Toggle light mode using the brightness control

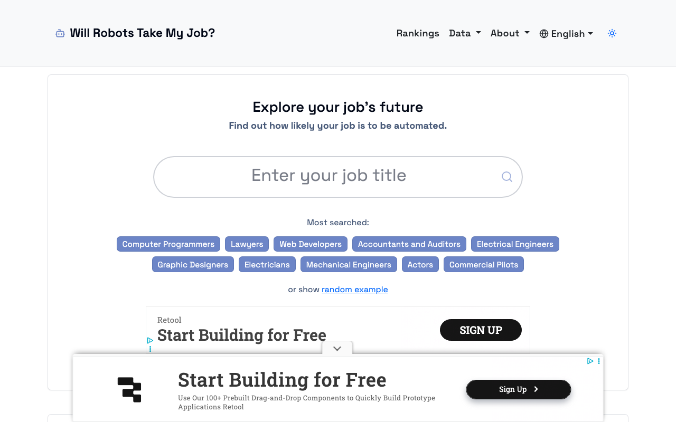pos(612,33)
